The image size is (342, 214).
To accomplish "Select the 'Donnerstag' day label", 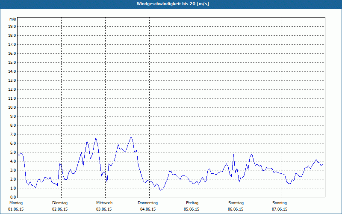I will (x=147, y=203).
